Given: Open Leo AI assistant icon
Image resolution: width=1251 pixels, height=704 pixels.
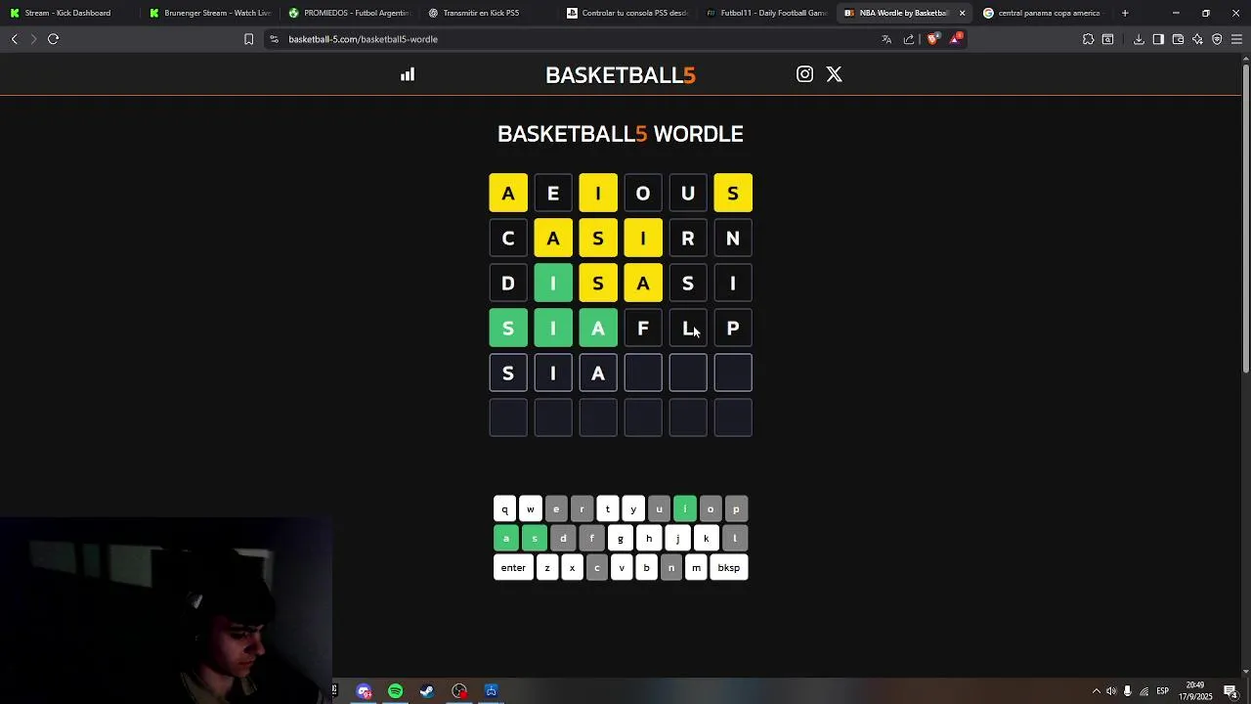Looking at the screenshot, I should coord(1197,39).
